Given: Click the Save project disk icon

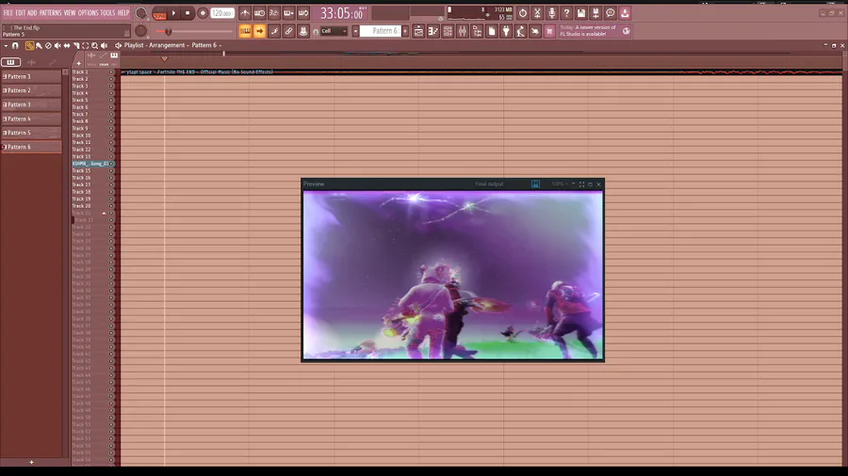Looking at the screenshot, I should [581, 13].
